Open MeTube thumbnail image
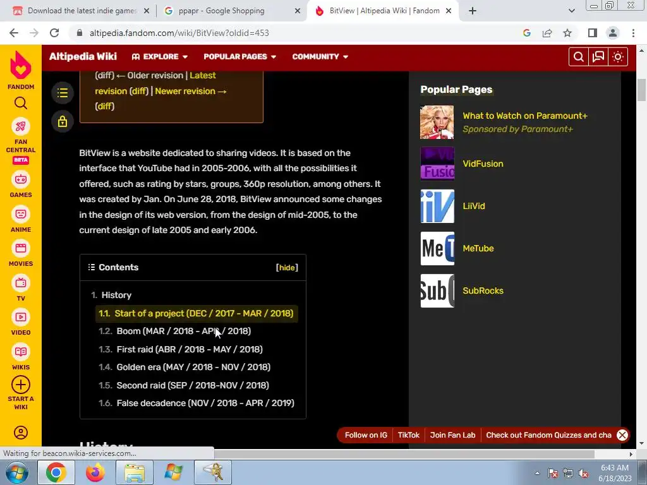Image resolution: width=647 pixels, height=485 pixels. click(437, 248)
